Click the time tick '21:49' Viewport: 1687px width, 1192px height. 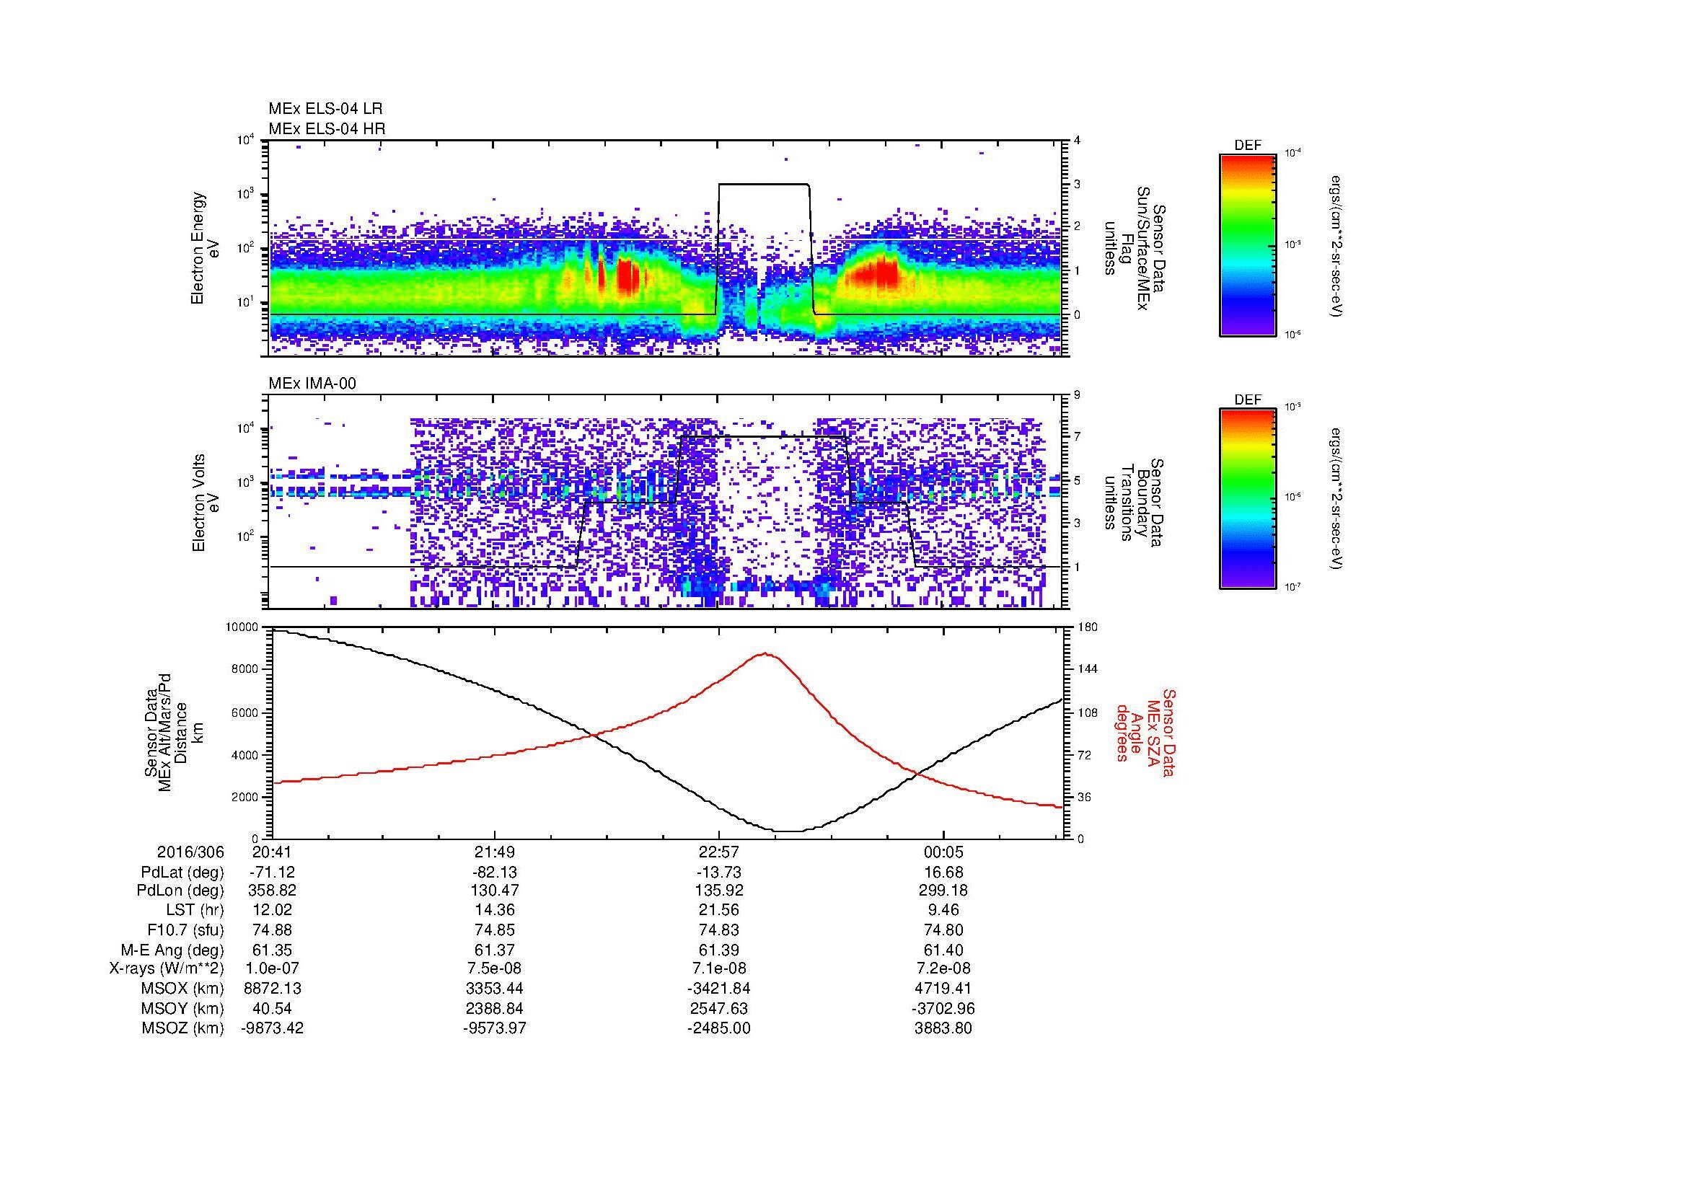[495, 852]
